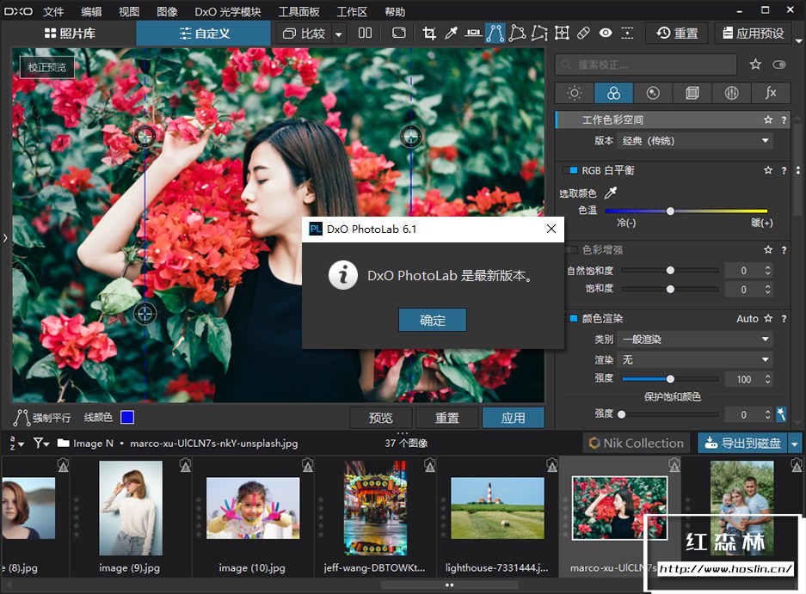Activate the Repair (bandage) tool
Image resolution: width=806 pixels, height=594 pixels.
(x=583, y=34)
